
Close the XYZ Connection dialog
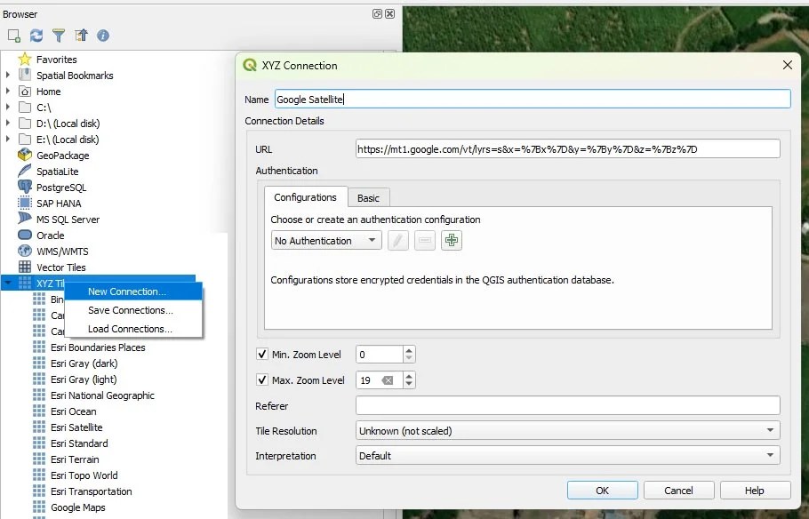788,65
